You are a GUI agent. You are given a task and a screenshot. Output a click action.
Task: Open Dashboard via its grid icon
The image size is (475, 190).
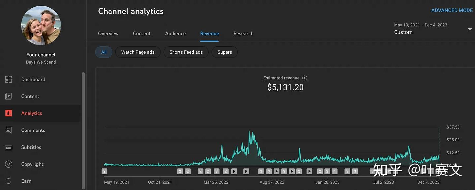click(9, 79)
